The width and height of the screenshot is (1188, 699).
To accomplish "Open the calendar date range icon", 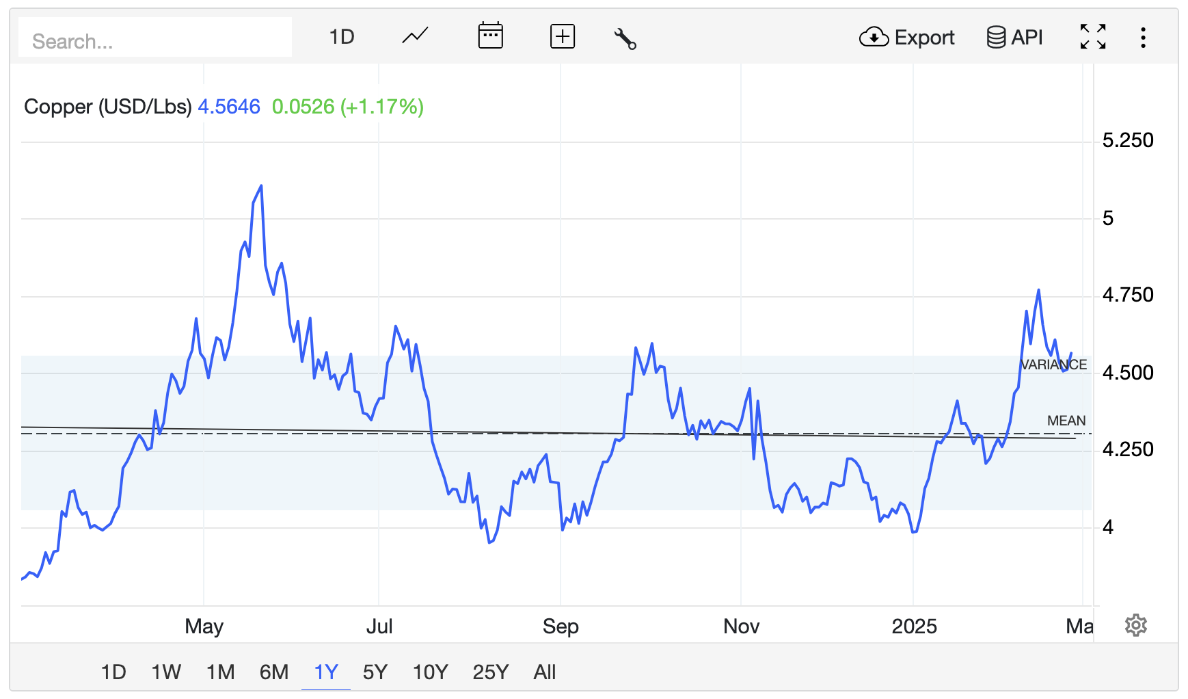I will pyautogui.click(x=490, y=36).
